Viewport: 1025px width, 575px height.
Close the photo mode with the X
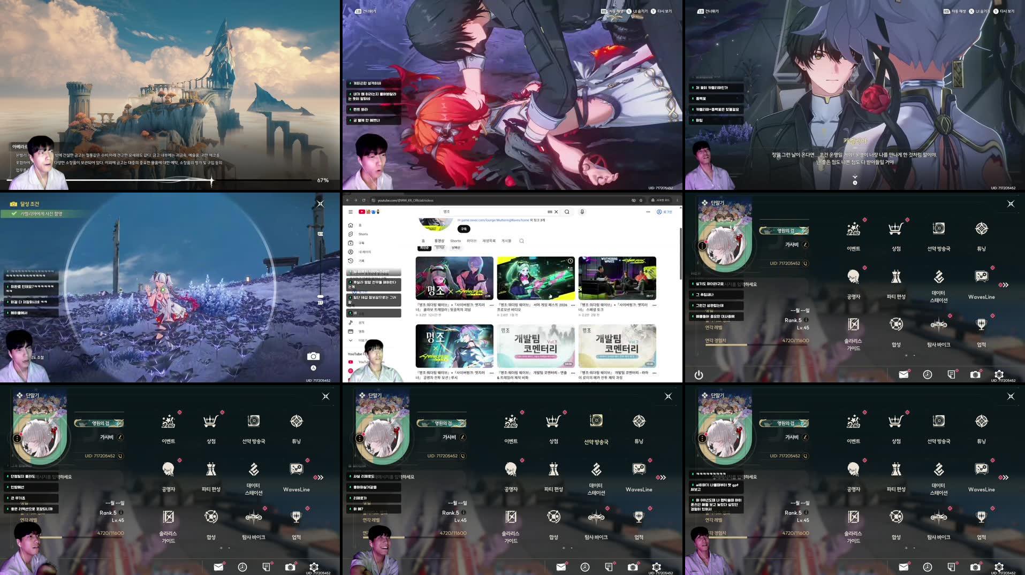click(320, 203)
